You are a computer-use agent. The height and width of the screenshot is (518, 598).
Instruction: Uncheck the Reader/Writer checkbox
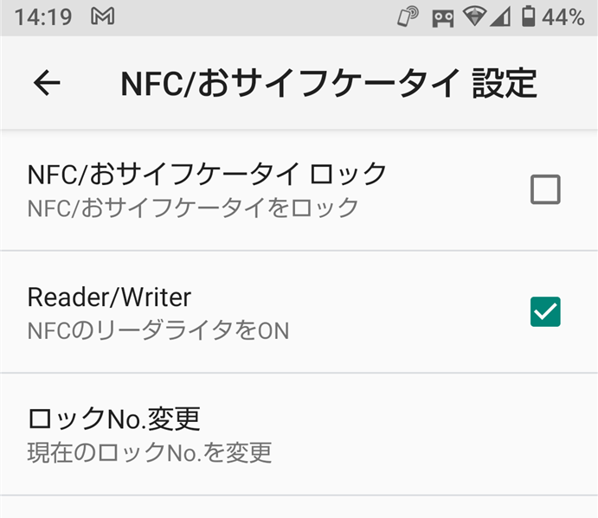click(545, 312)
